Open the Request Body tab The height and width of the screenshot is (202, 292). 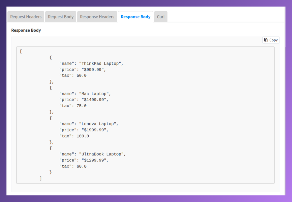click(61, 16)
